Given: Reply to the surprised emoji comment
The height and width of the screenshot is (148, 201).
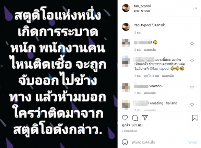Looking at the screenshot, I should point(150,50).
